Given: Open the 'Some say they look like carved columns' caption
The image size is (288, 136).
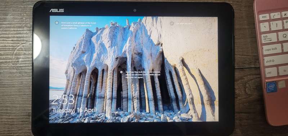Looking at the screenshot, I should [143, 75].
